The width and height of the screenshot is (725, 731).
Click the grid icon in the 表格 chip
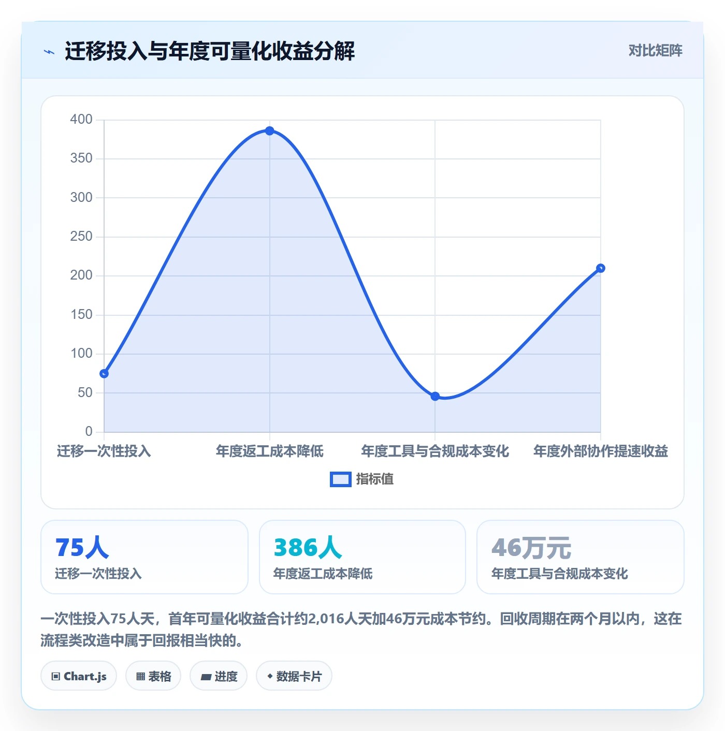pos(140,677)
